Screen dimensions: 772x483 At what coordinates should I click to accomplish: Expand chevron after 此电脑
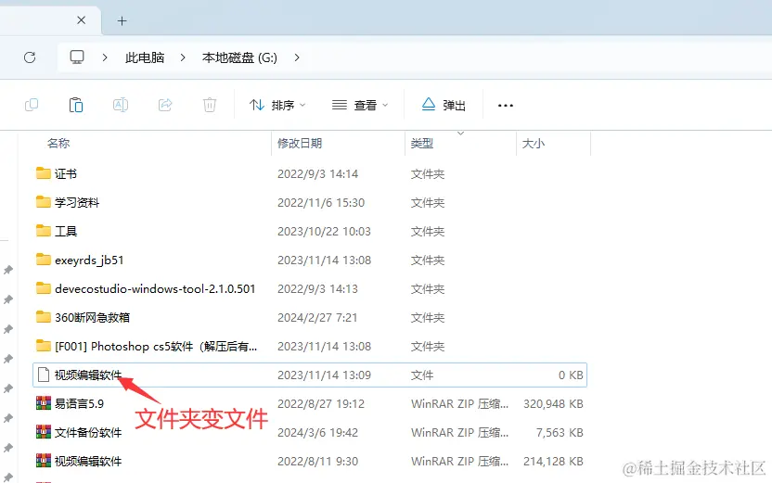click(183, 57)
